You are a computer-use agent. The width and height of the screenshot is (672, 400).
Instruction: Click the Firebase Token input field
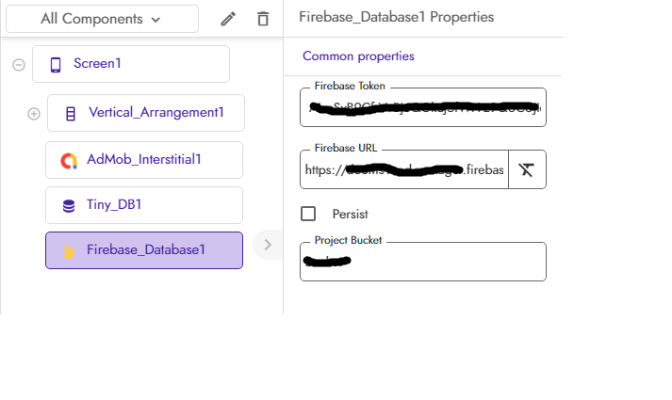point(423,108)
